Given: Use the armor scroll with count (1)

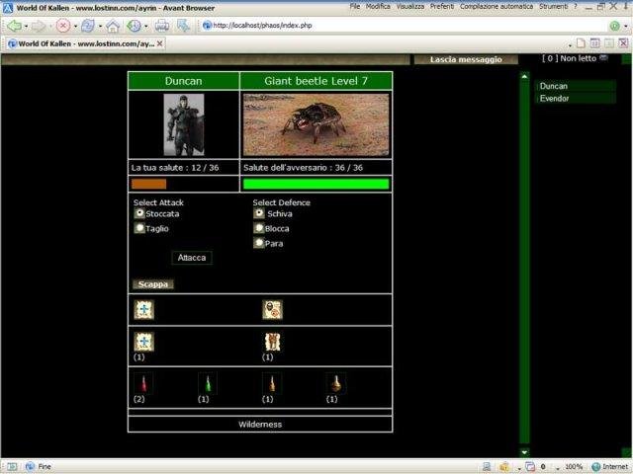Looking at the screenshot, I should (x=273, y=342).
